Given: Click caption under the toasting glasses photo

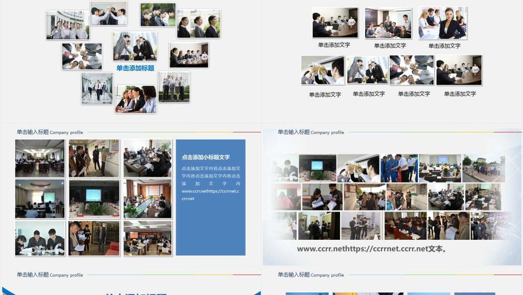Looking at the screenshot, I should click(325, 95).
